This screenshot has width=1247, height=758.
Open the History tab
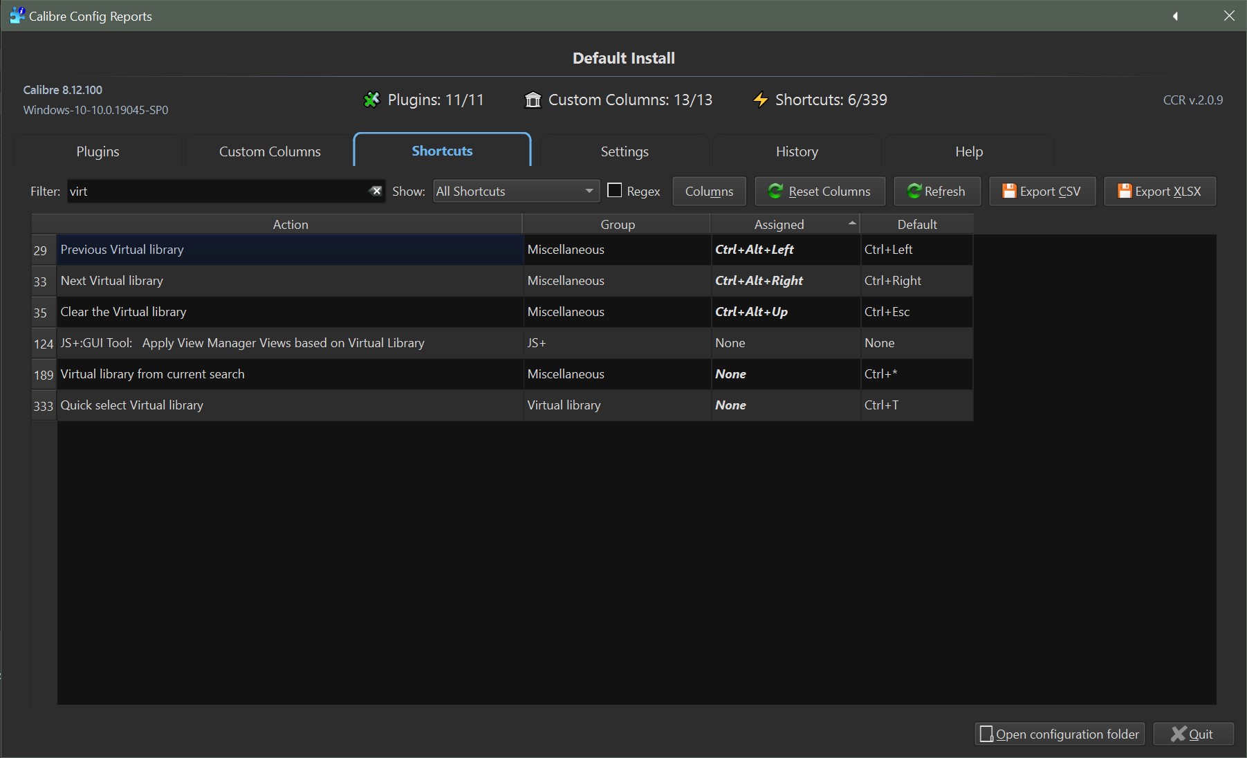point(797,151)
